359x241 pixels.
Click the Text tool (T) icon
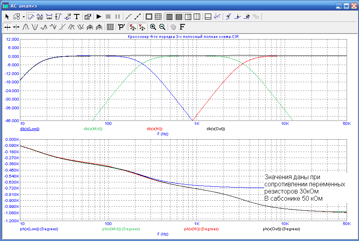[x=77, y=17]
